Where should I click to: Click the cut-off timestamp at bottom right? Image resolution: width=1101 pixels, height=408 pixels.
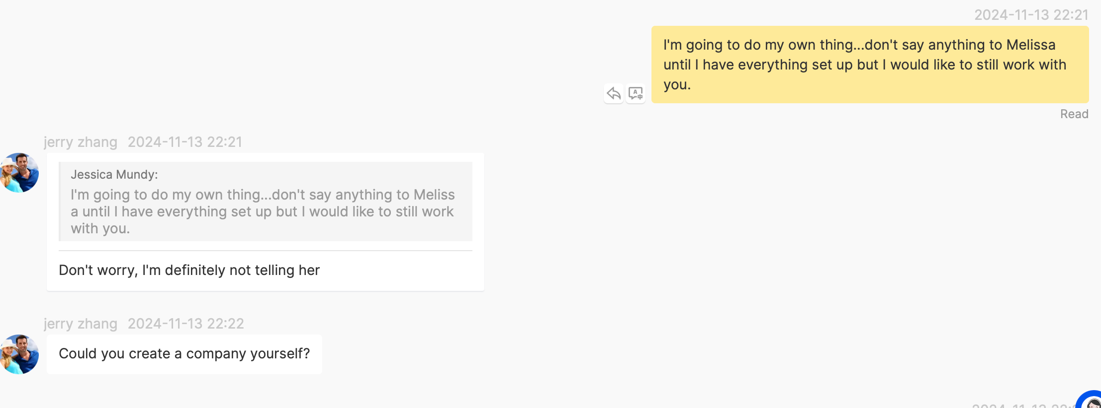pos(1023,405)
